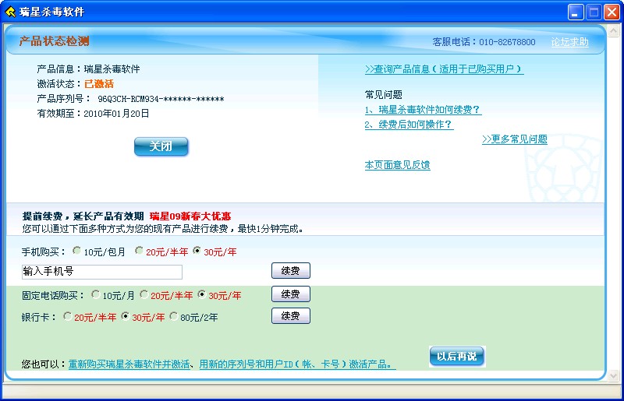Maximize the 瑞星杀毒软件 window
Screen dimensions: 624x401
tap(594, 12)
